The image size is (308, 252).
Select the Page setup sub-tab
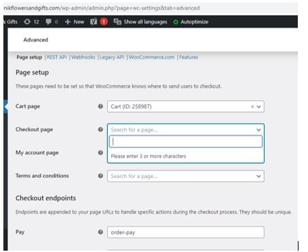(29, 57)
